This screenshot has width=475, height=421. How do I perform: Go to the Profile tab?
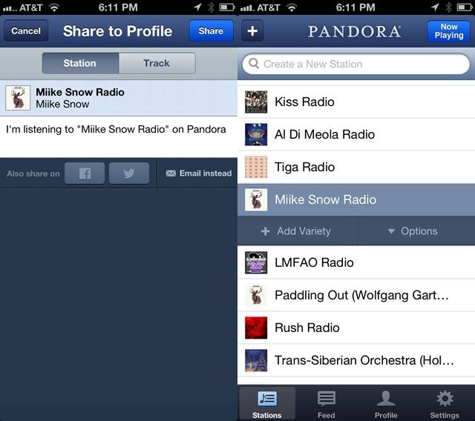pos(386,403)
